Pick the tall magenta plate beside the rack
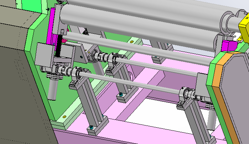This screenshot has width=249, height=144. tap(51, 26)
